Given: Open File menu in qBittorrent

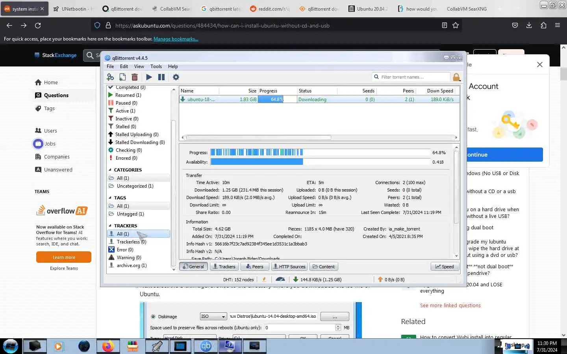Looking at the screenshot, I should pos(110,66).
